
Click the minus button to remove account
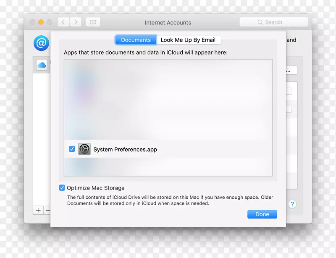click(48, 210)
